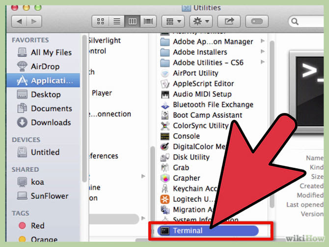Click the Share toolbar button
This screenshot has width=329, height=247.
click(229, 22)
